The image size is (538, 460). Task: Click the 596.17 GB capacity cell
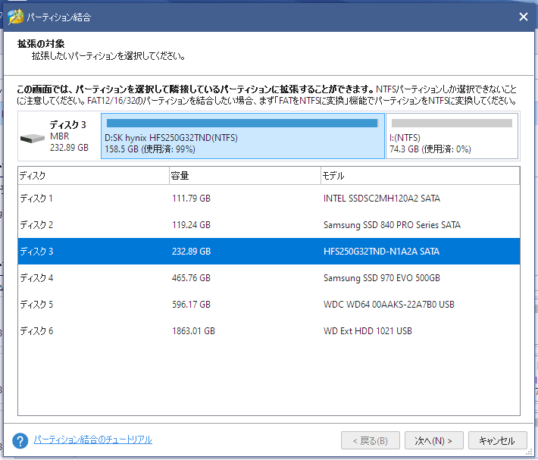(x=191, y=304)
